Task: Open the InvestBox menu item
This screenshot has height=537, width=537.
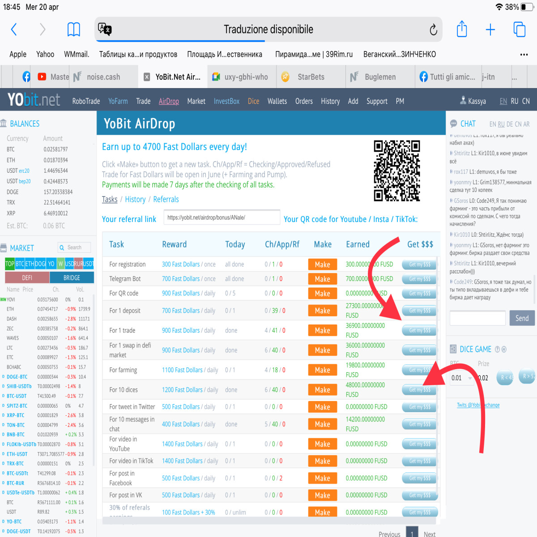Action: tap(226, 101)
